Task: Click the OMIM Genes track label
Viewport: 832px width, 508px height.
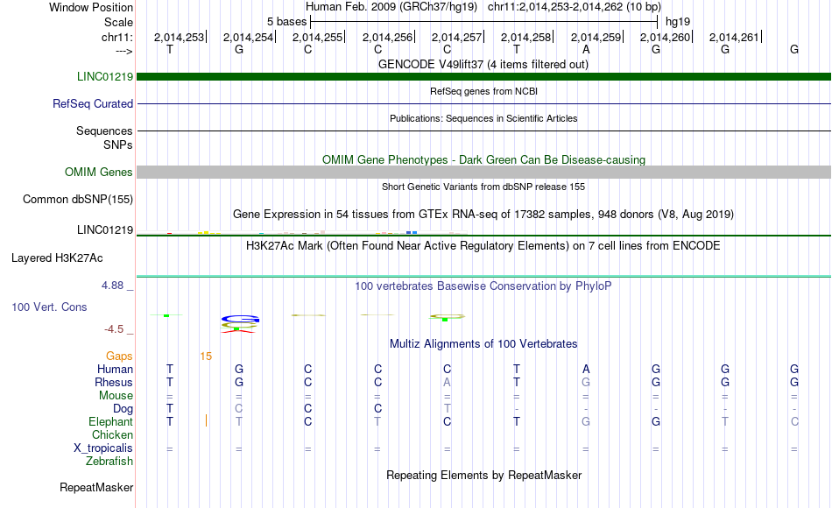Action: tap(98, 172)
